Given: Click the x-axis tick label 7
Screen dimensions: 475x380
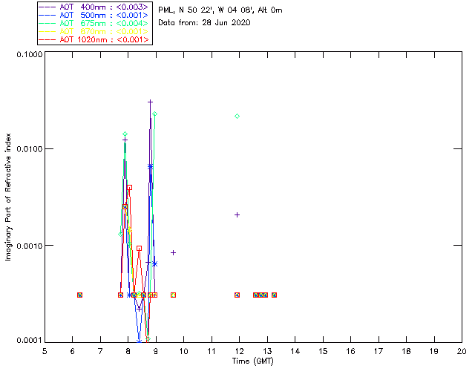Looking at the screenshot, I should pyautogui.click(x=100, y=351).
